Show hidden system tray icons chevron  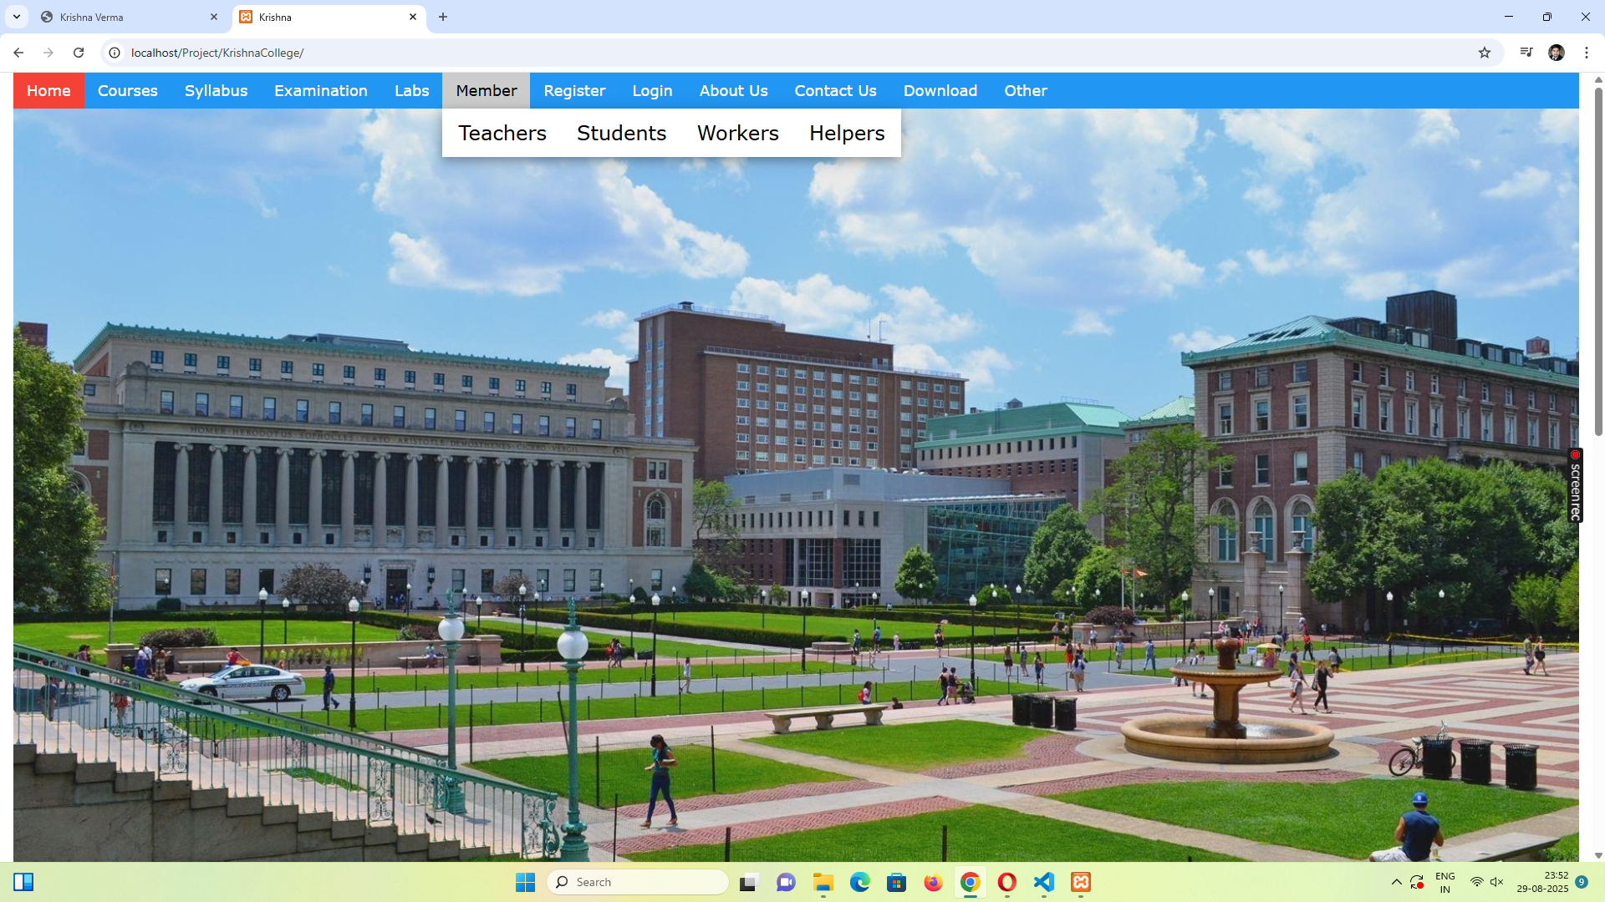tap(1396, 882)
